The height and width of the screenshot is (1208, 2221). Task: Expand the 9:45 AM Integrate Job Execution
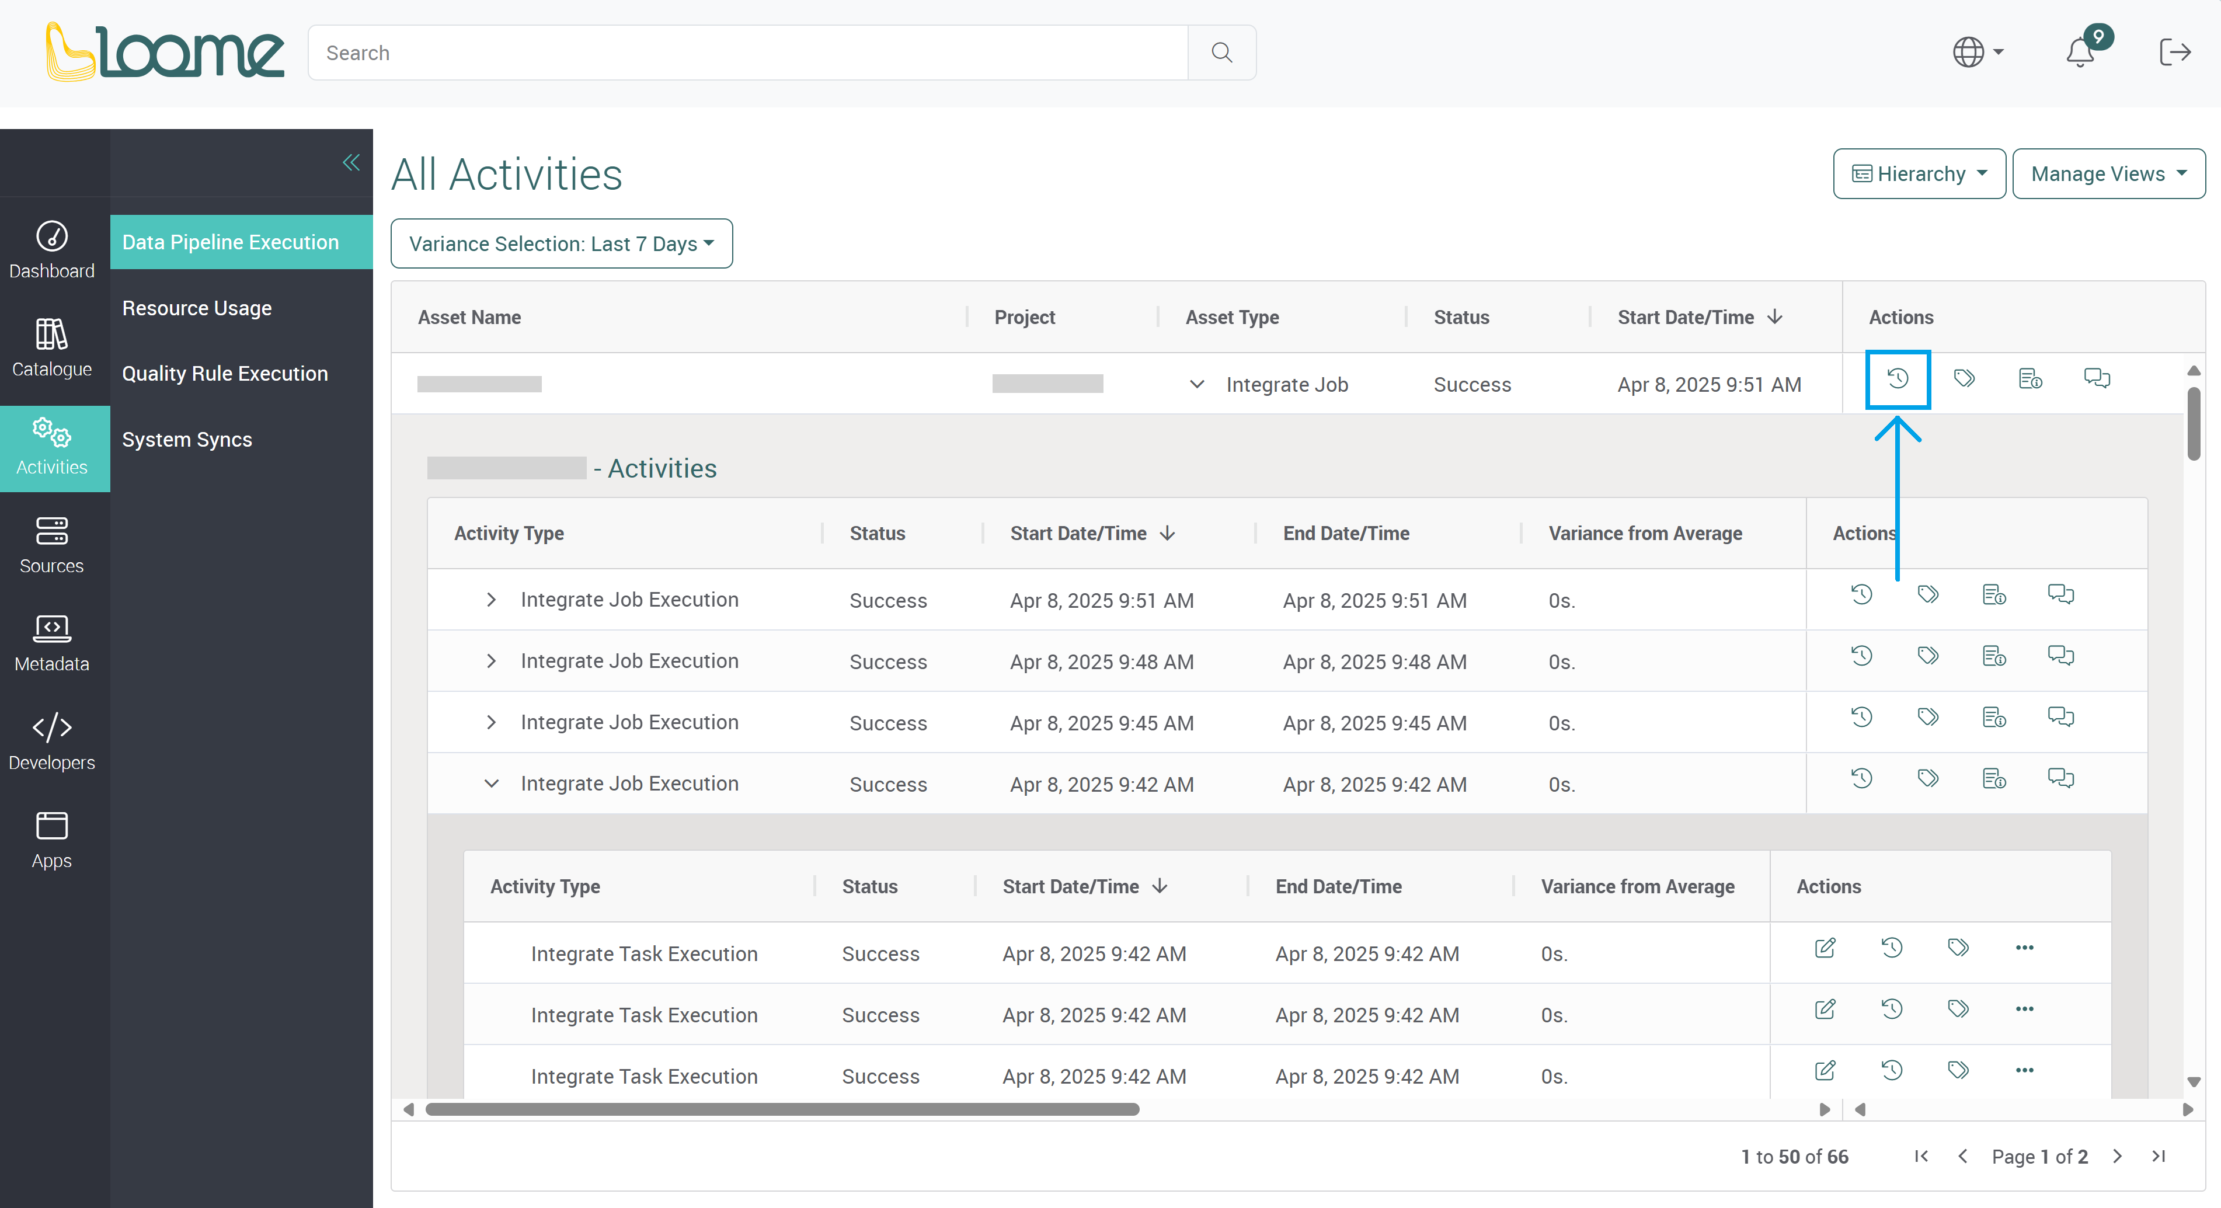click(492, 723)
